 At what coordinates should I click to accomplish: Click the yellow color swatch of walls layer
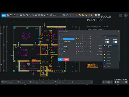click(76, 39)
